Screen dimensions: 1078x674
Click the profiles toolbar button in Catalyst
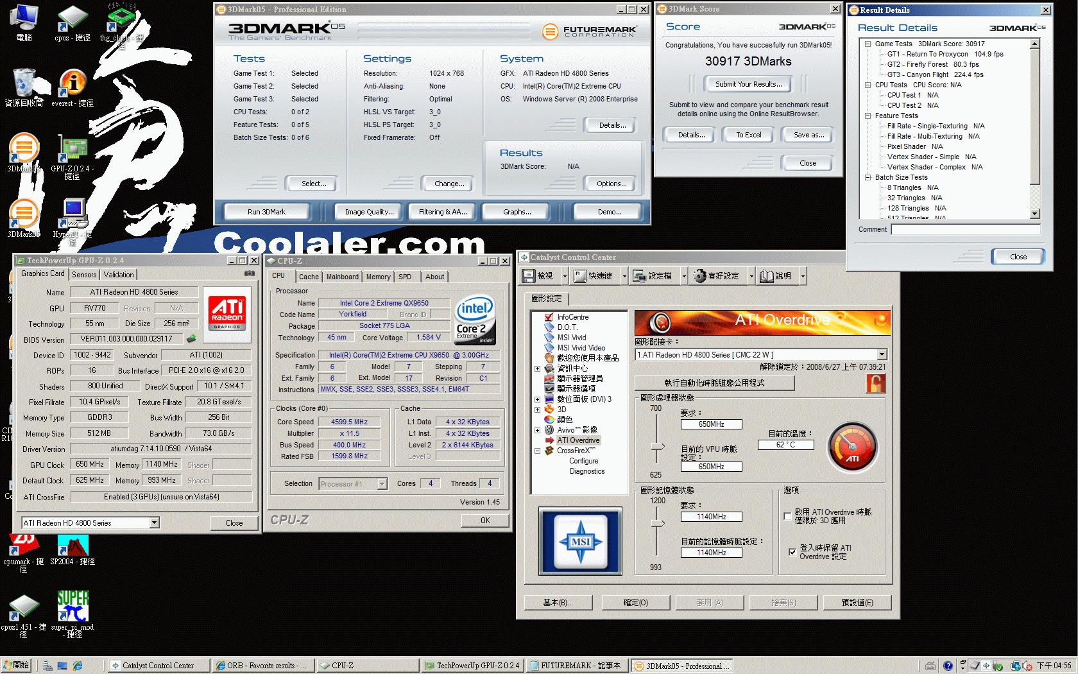tap(654, 276)
